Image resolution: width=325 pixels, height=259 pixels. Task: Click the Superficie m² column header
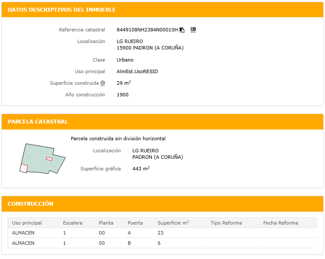(x=173, y=223)
